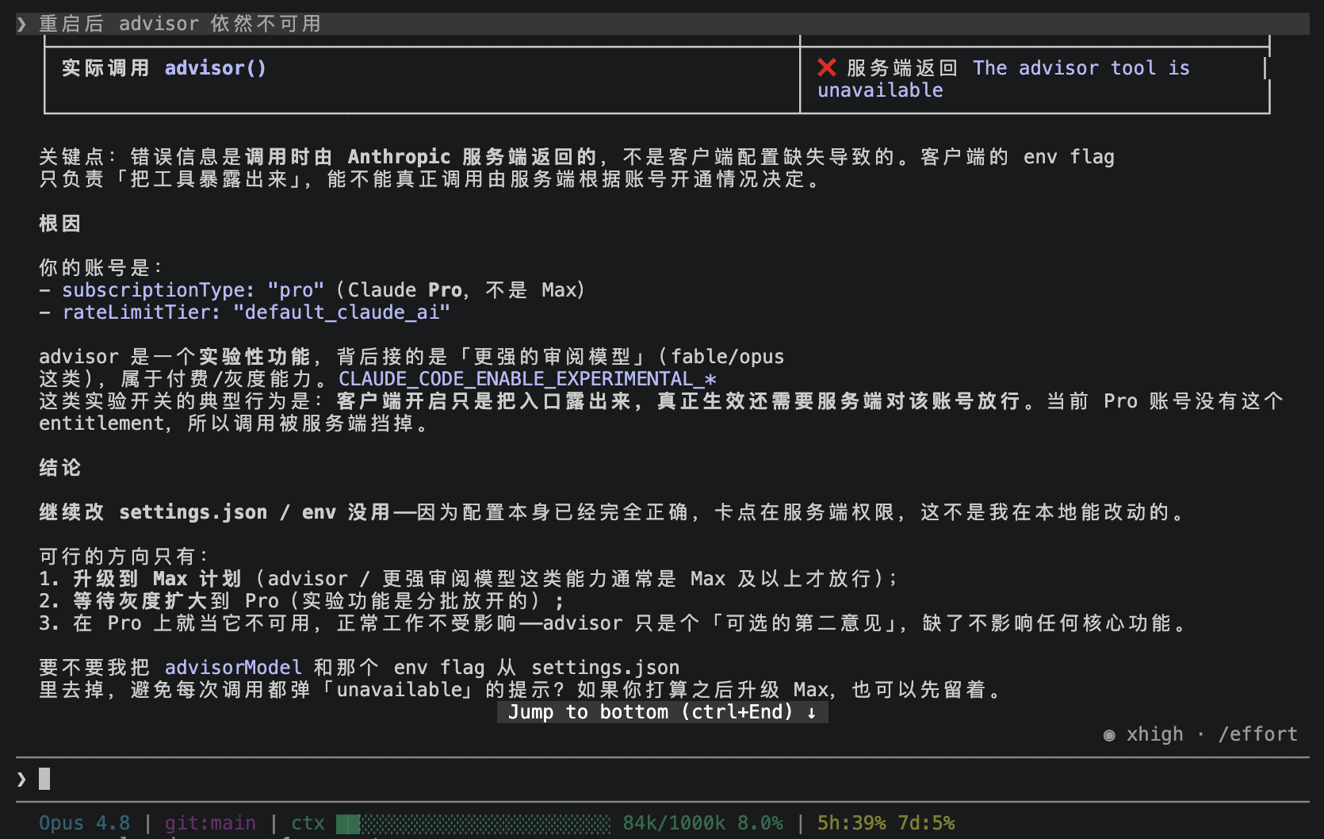The width and height of the screenshot is (1324, 839).
Task: Click the 84k/1000k 8.0% context value
Action: tap(702, 823)
